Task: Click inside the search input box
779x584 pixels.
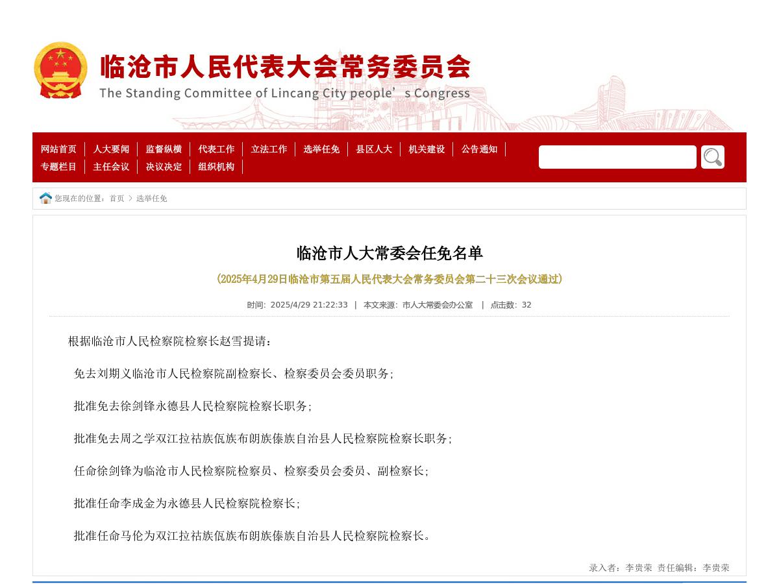Action: pos(617,156)
